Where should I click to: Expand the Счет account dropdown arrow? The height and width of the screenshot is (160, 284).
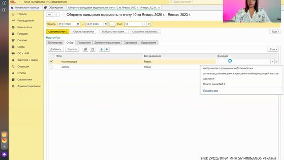[145, 24]
